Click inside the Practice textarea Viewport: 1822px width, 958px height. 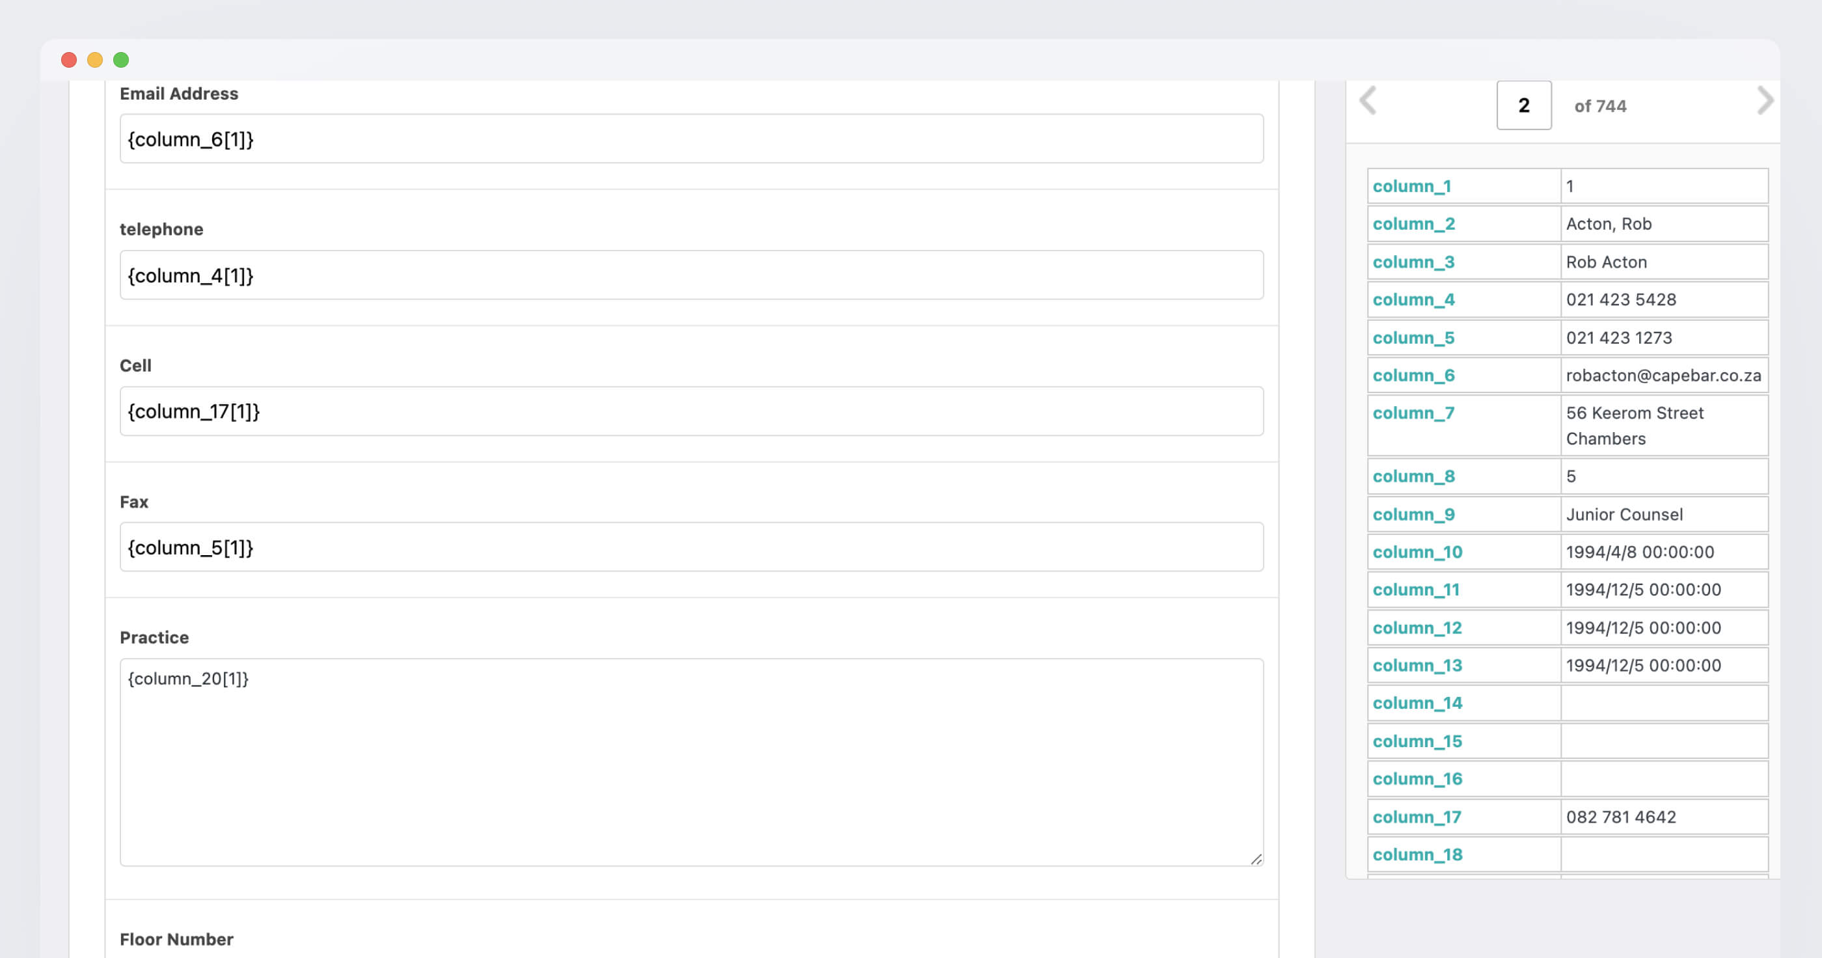[691, 763]
